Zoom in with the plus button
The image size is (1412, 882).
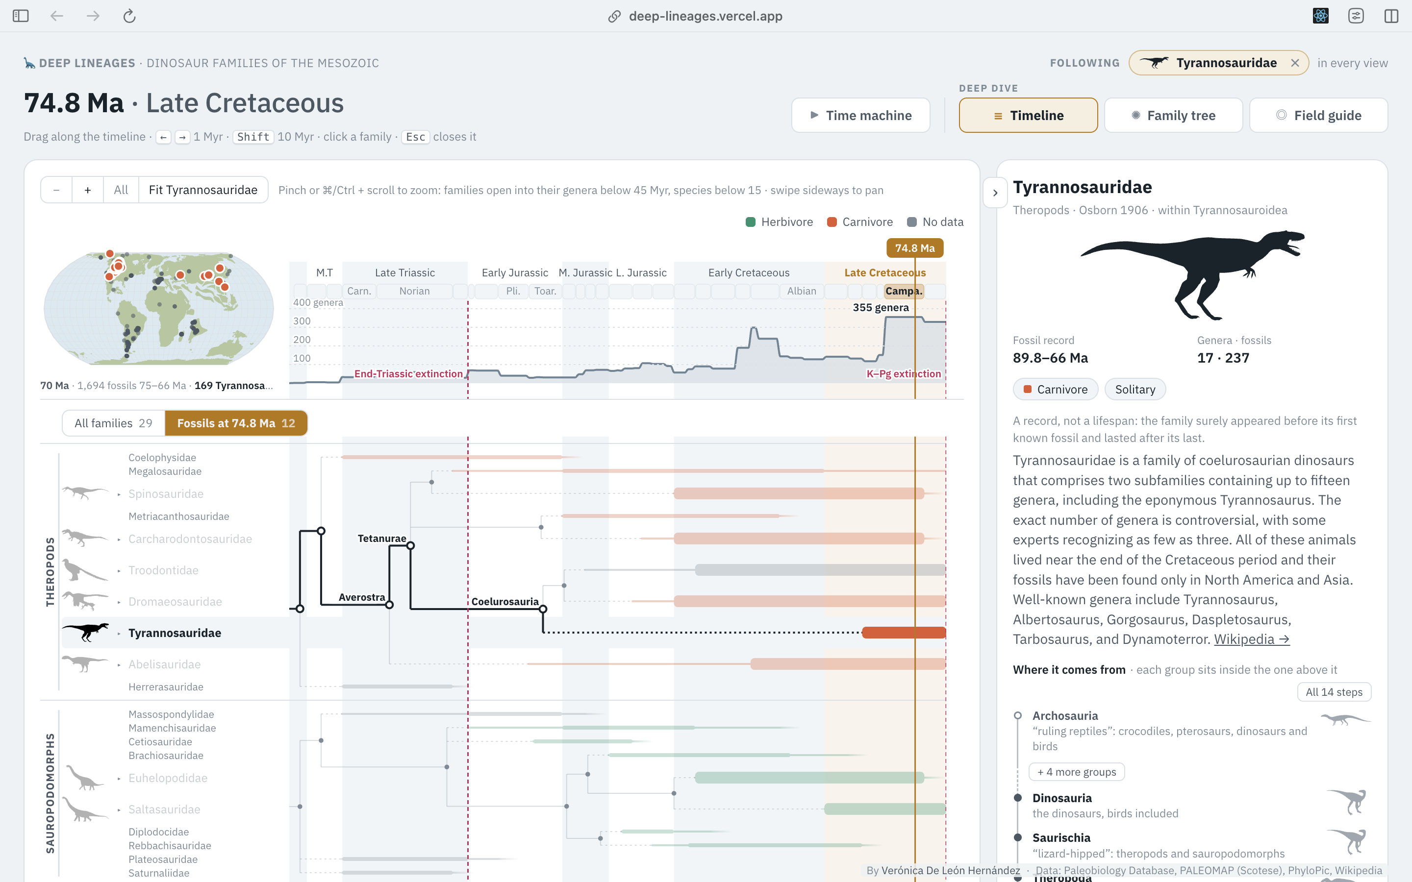(88, 190)
